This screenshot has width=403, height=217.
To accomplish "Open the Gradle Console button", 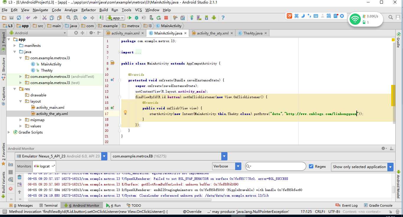I will (x=378, y=206).
